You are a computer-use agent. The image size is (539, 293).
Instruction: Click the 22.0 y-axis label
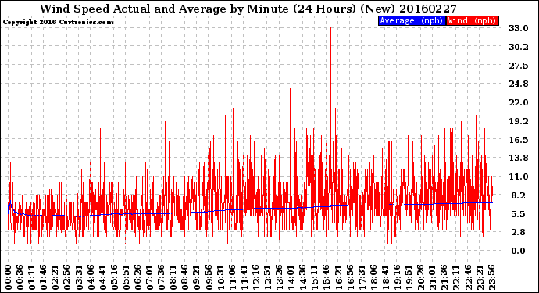point(519,102)
